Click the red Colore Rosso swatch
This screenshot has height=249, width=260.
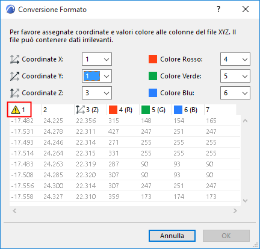pyautogui.click(x=153, y=59)
